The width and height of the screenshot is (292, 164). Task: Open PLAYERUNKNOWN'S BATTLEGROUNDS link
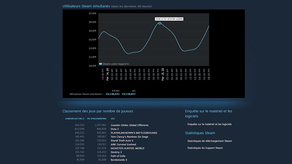pos(134,133)
